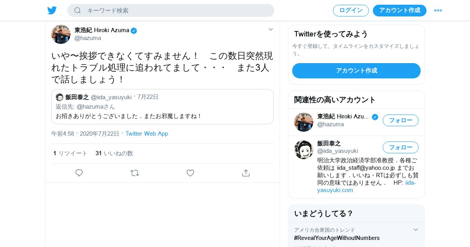Click the verified badge next to Hiroki Azuma
This screenshot has height=247, width=470.
[134, 31]
